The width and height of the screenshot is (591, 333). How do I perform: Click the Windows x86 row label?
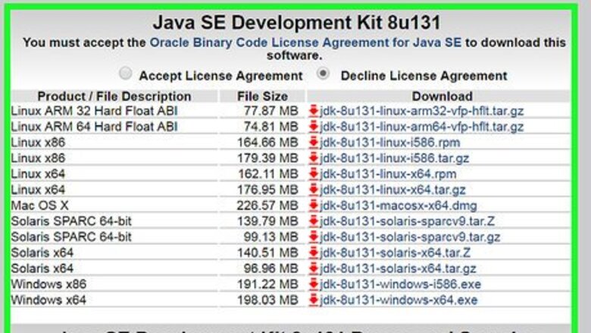(48, 285)
